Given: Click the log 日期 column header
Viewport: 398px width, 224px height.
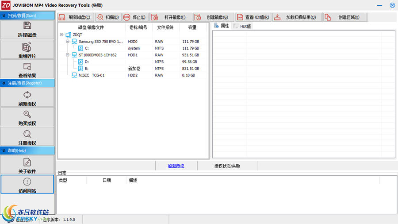Looking at the screenshot, I should (107, 180).
